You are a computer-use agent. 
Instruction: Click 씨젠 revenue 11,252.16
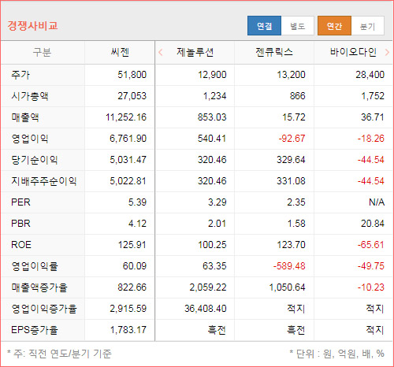coord(126,117)
